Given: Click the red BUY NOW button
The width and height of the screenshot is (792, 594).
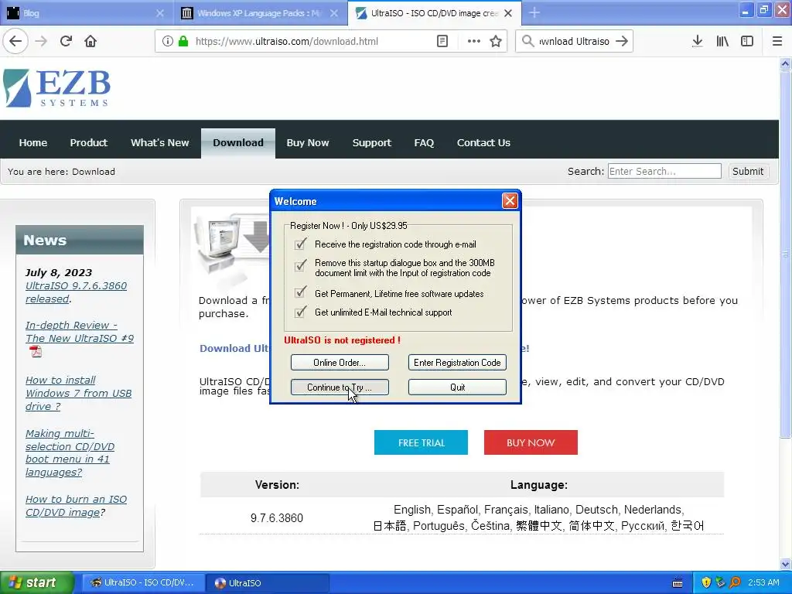Looking at the screenshot, I should (531, 442).
